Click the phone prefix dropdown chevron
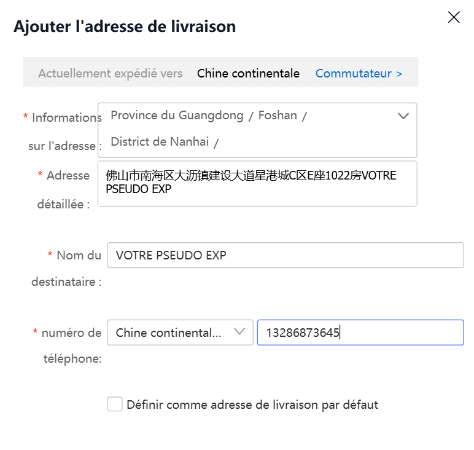474x450 pixels. tap(239, 332)
